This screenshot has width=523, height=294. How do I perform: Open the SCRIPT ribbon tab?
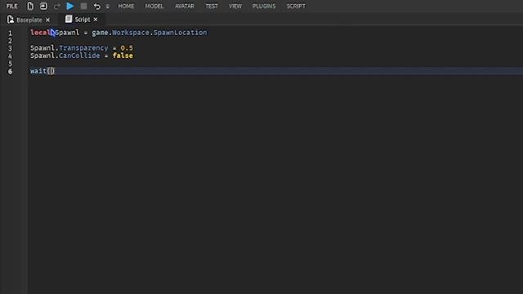296,6
